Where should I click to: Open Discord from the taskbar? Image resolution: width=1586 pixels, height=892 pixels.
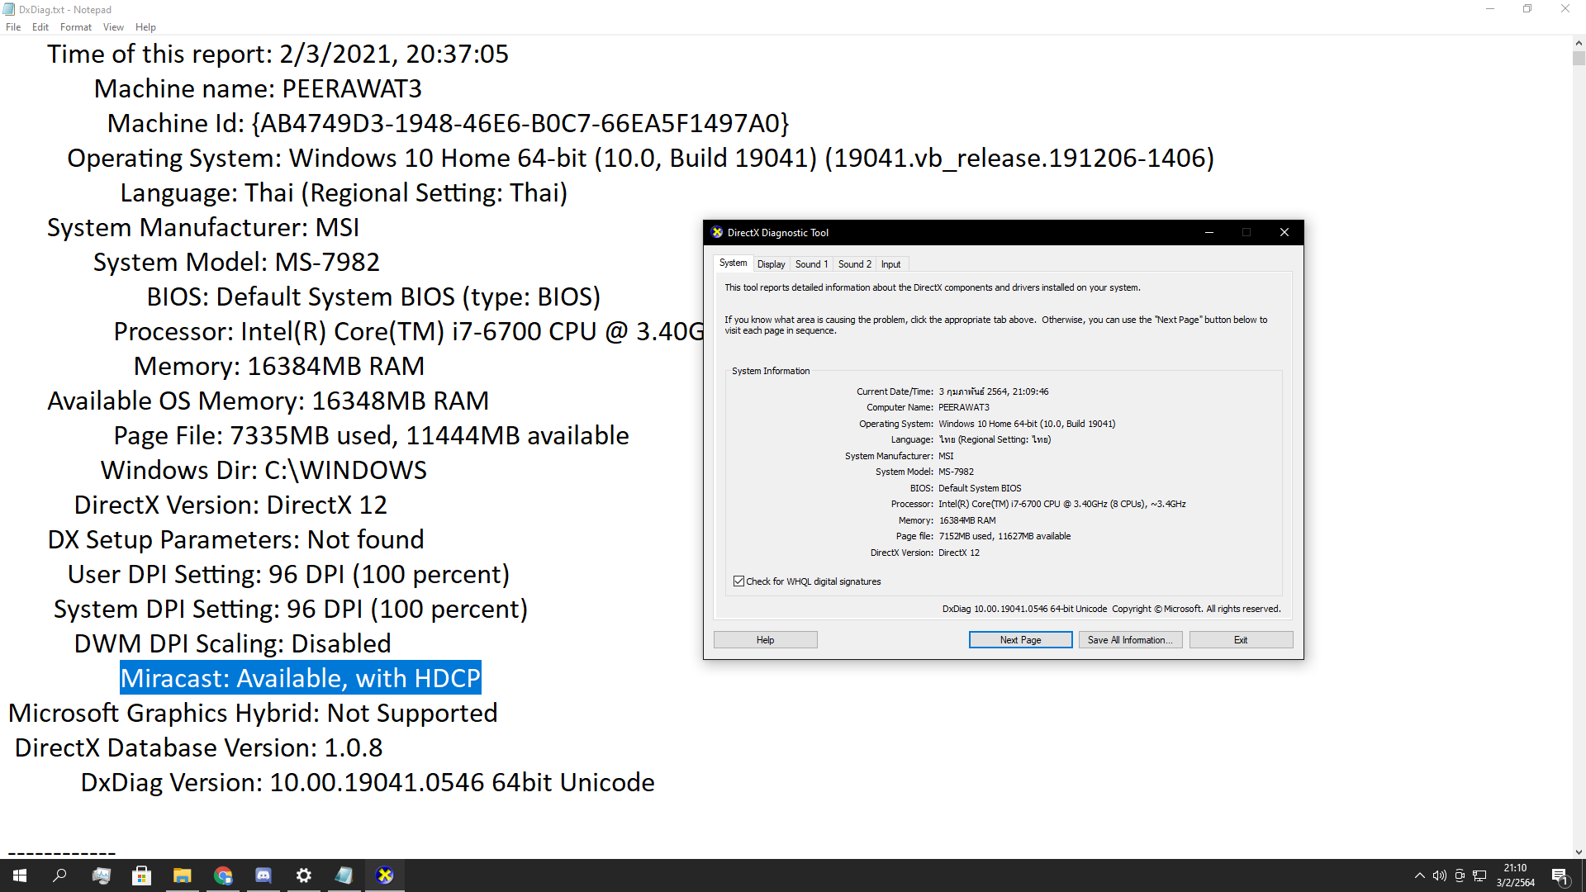pyautogui.click(x=264, y=875)
